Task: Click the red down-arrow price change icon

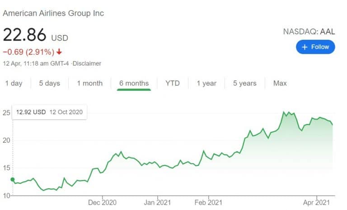Action: coord(59,52)
